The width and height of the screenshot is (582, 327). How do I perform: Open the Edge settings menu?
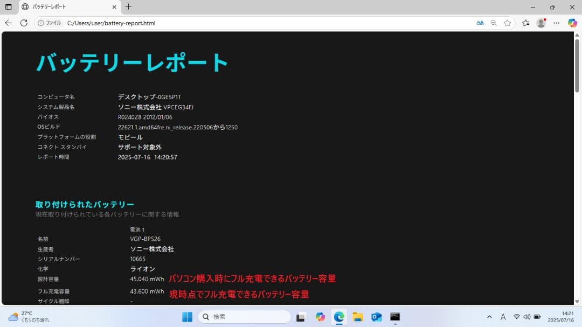click(556, 23)
